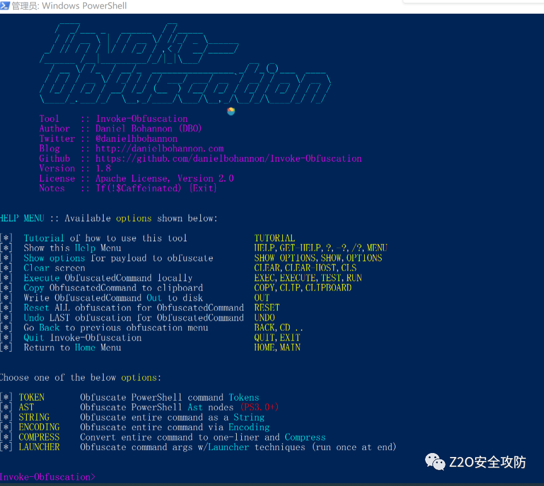Click the UNDO command keyword
544x486 pixels.
click(265, 318)
